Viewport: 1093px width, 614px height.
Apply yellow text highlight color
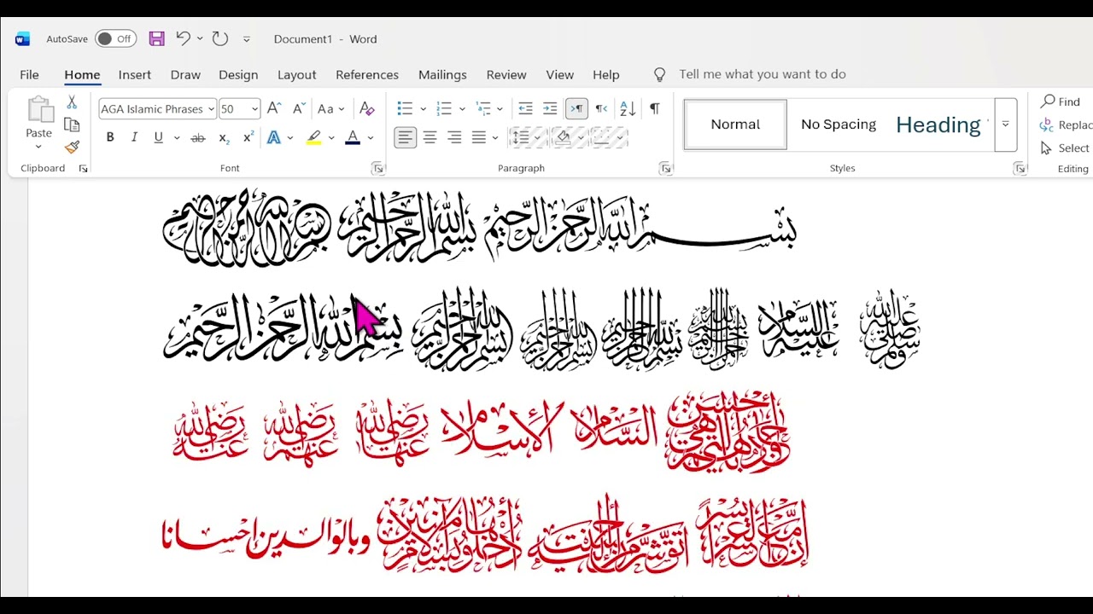(313, 137)
